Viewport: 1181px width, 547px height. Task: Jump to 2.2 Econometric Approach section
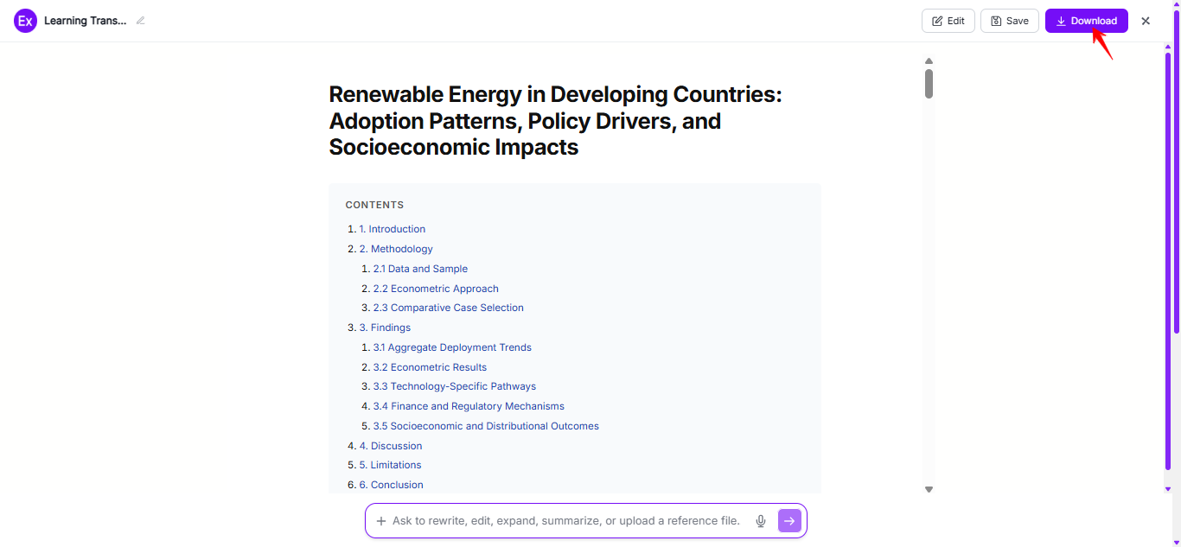[x=436, y=289]
